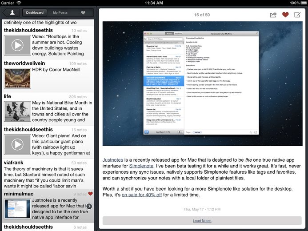Follow the Simplenote link

coord(141,166)
